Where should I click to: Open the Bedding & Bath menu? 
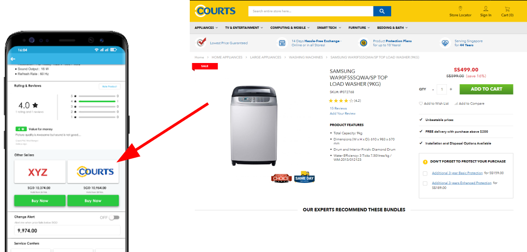coord(392,28)
